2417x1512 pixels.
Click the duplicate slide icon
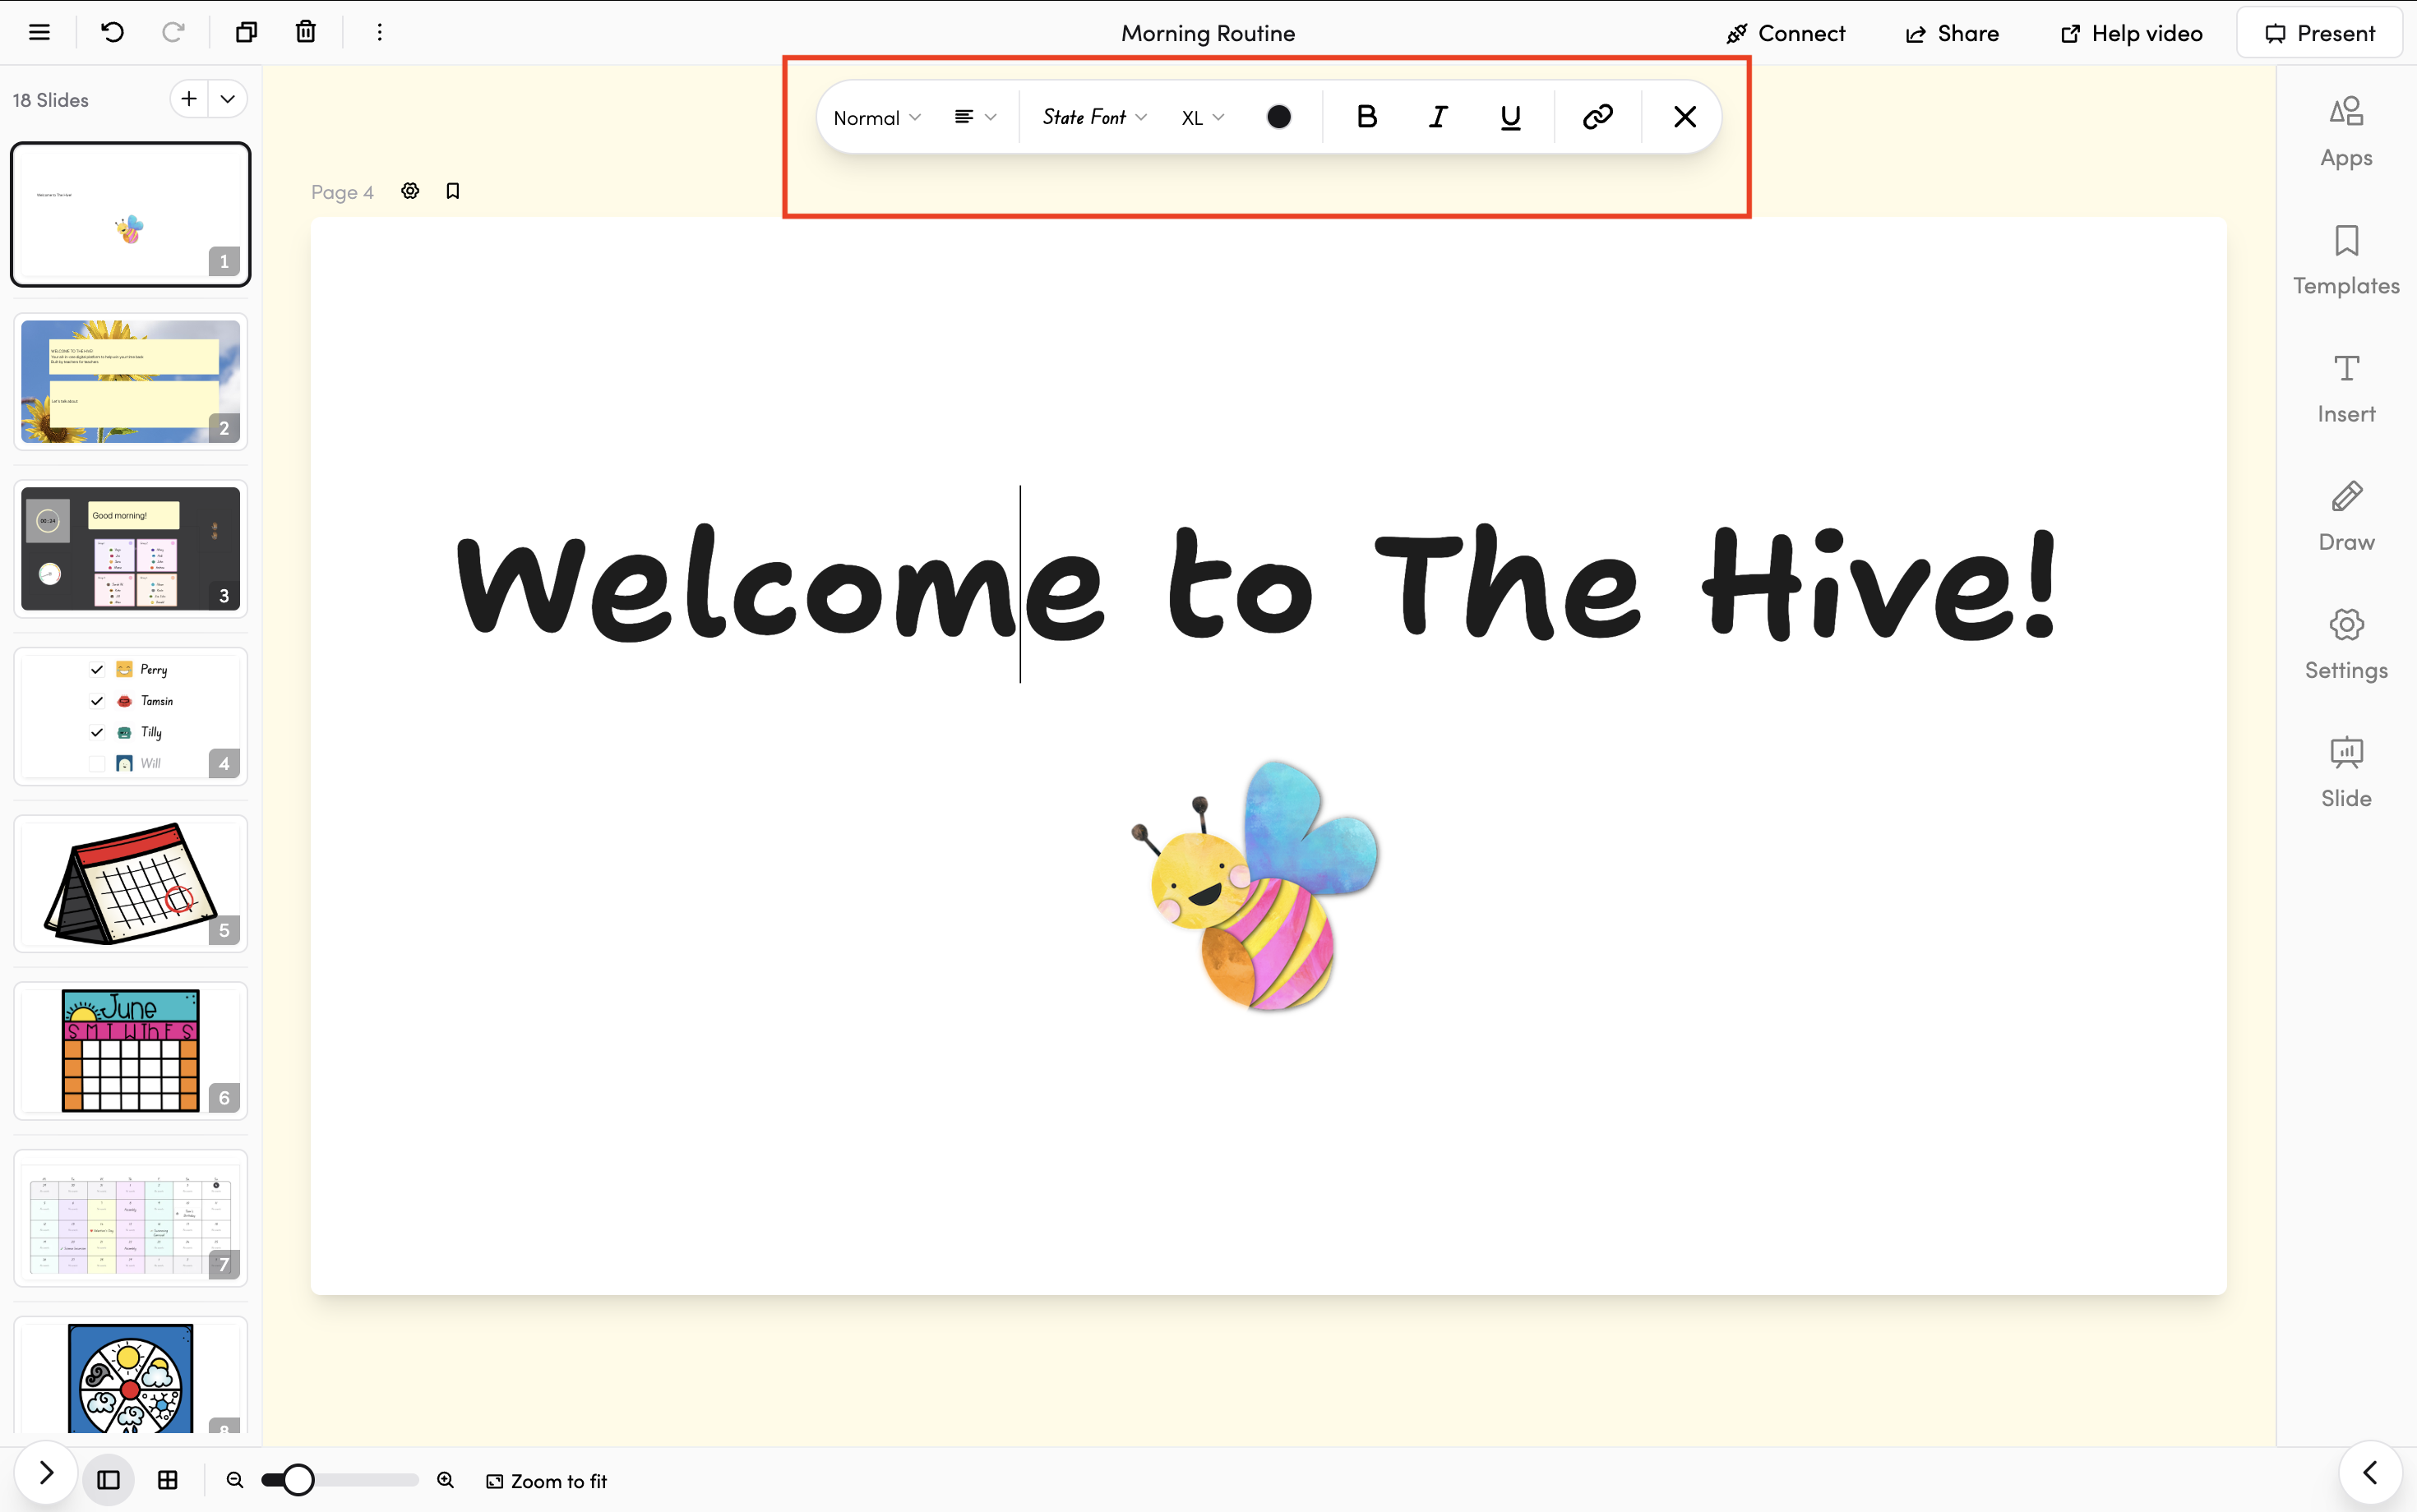(246, 32)
